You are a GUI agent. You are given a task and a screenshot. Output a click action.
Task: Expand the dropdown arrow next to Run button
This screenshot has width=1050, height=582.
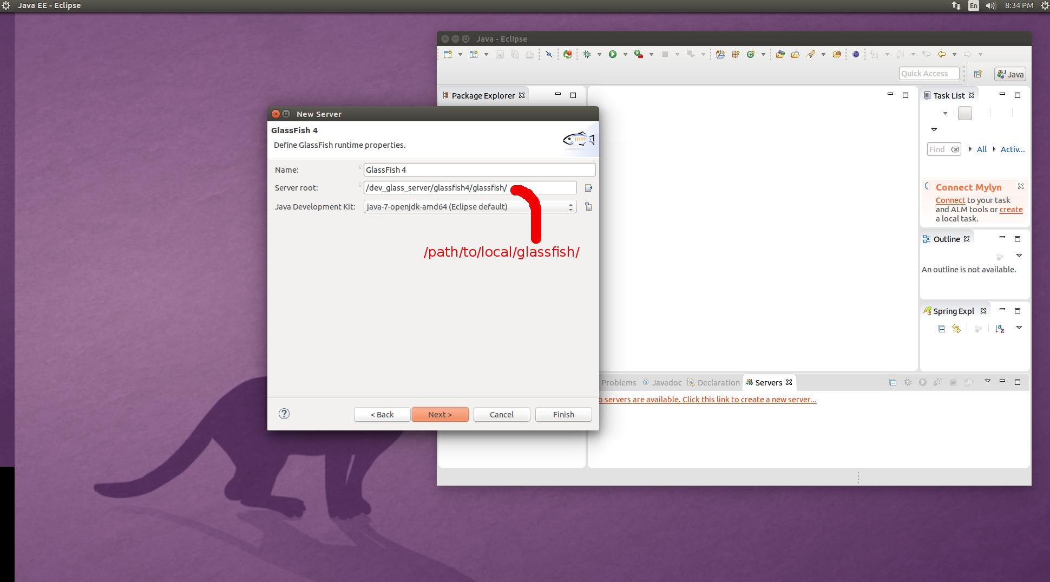[625, 54]
